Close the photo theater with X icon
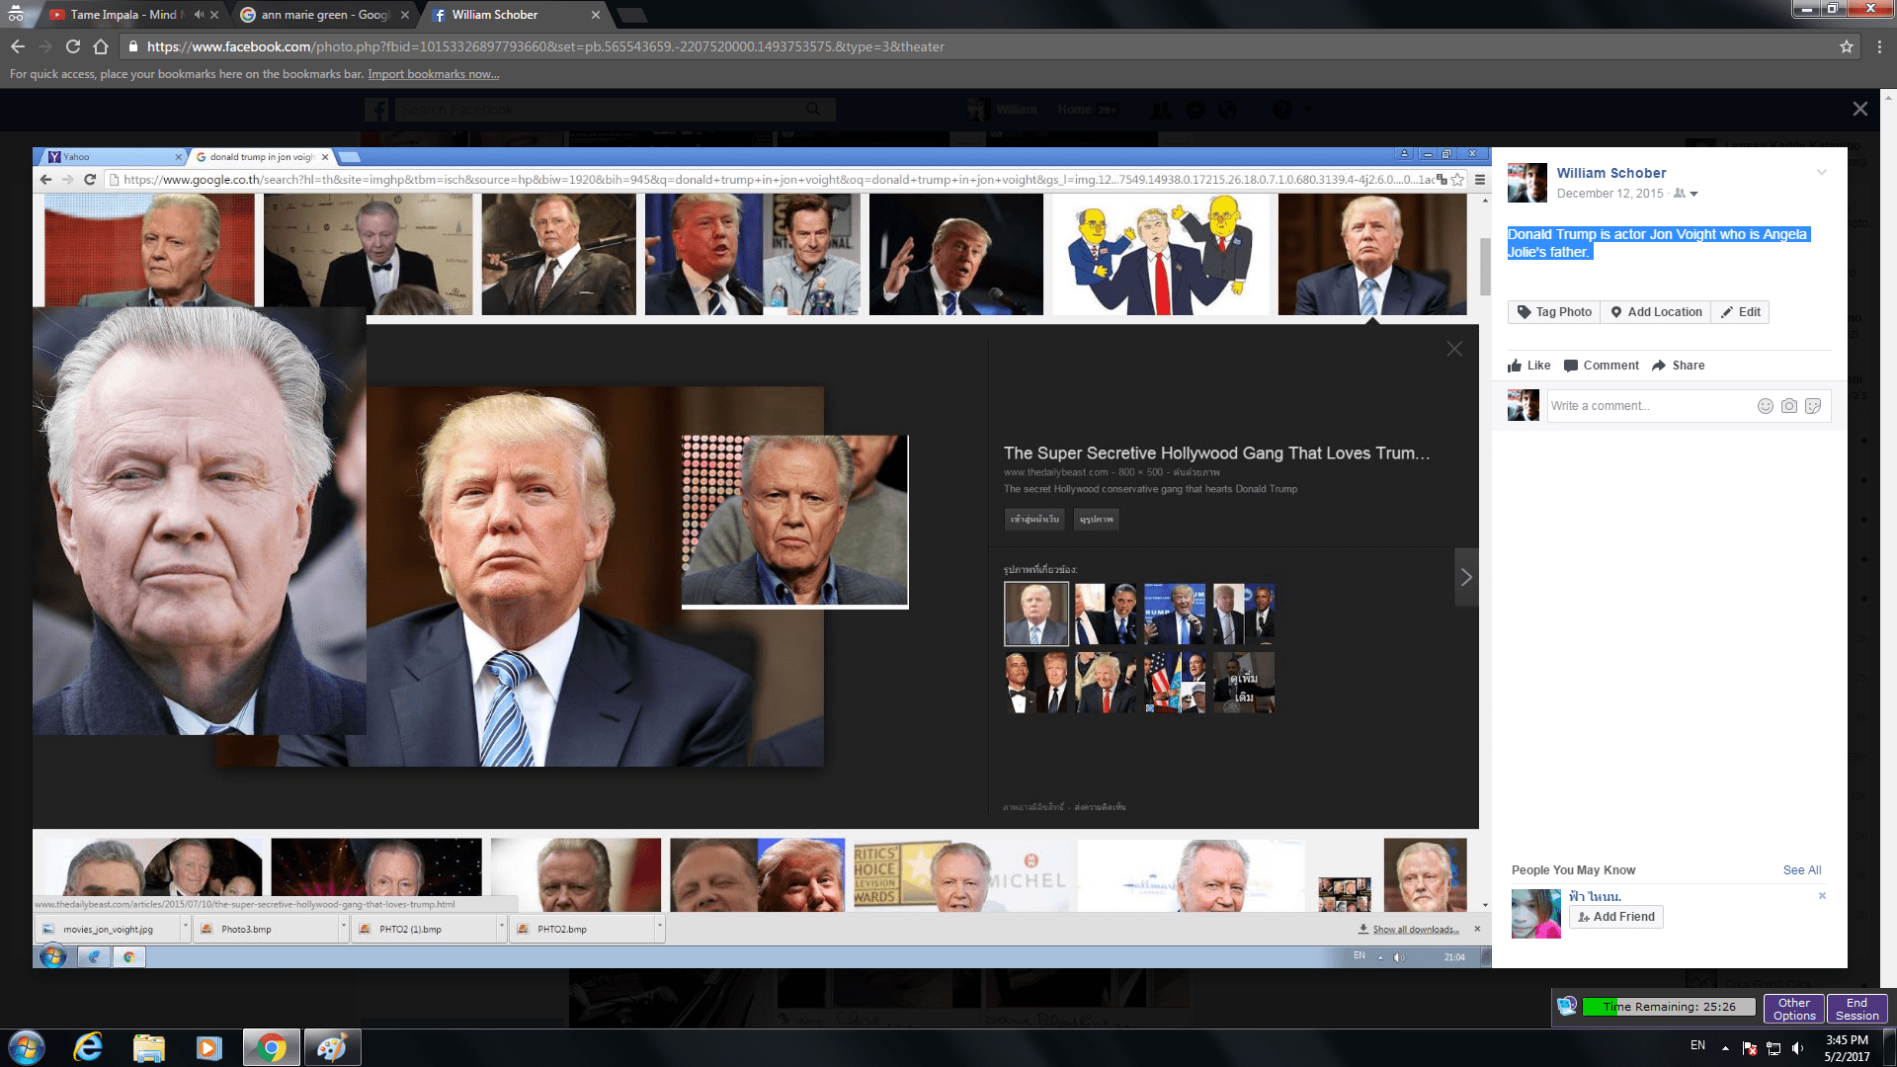Image resolution: width=1897 pixels, height=1067 pixels. click(1859, 109)
